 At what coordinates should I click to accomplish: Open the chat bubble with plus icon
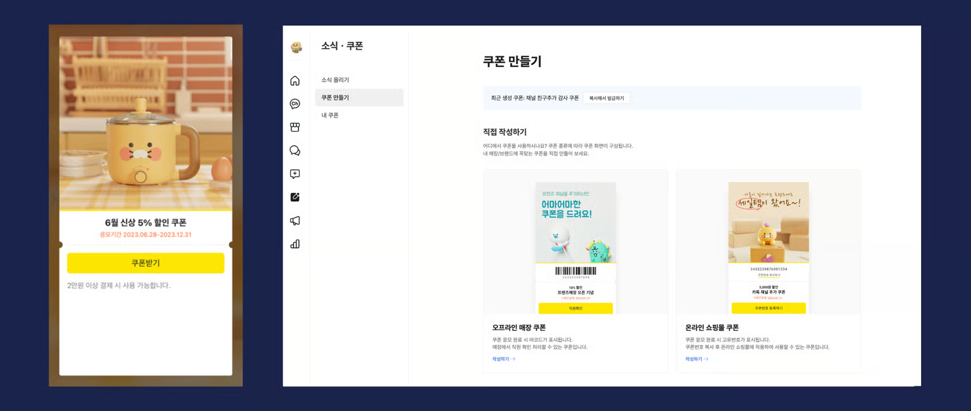click(x=295, y=174)
